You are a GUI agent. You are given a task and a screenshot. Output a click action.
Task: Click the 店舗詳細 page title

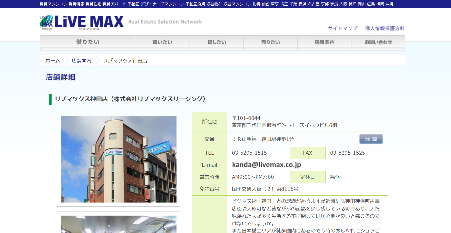(61, 77)
